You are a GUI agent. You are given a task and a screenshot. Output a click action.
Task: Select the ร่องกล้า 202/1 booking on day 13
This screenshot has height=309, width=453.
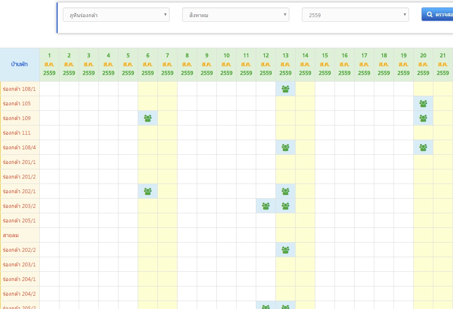pos(286,191)
